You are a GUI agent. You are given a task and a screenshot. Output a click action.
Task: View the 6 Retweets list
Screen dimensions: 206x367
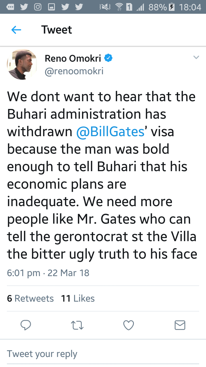tap(30, 298)
